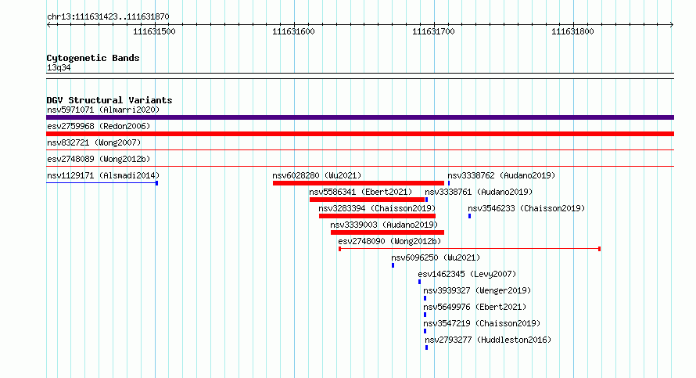Select the dark purple nsv5971071 variant bar
The image size is (696, 378).
[360, 117]
